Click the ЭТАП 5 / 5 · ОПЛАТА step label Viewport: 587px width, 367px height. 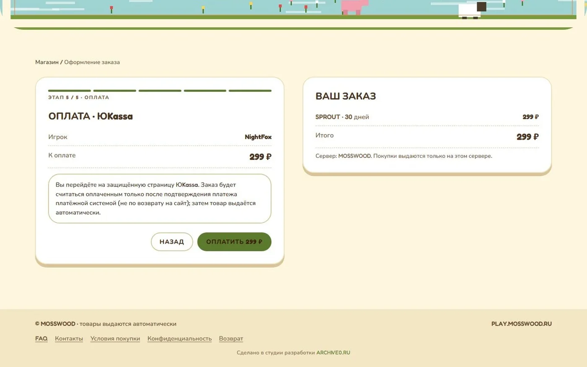tap(79, 97)
